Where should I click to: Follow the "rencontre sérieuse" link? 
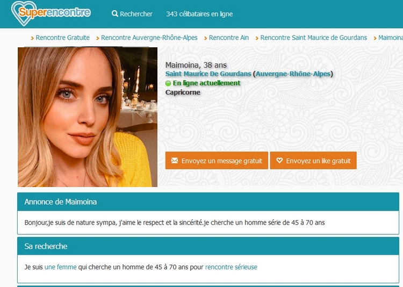pos(231,267)
